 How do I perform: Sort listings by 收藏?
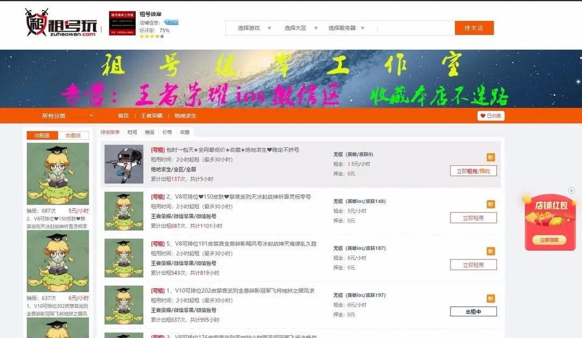point(184,132)
